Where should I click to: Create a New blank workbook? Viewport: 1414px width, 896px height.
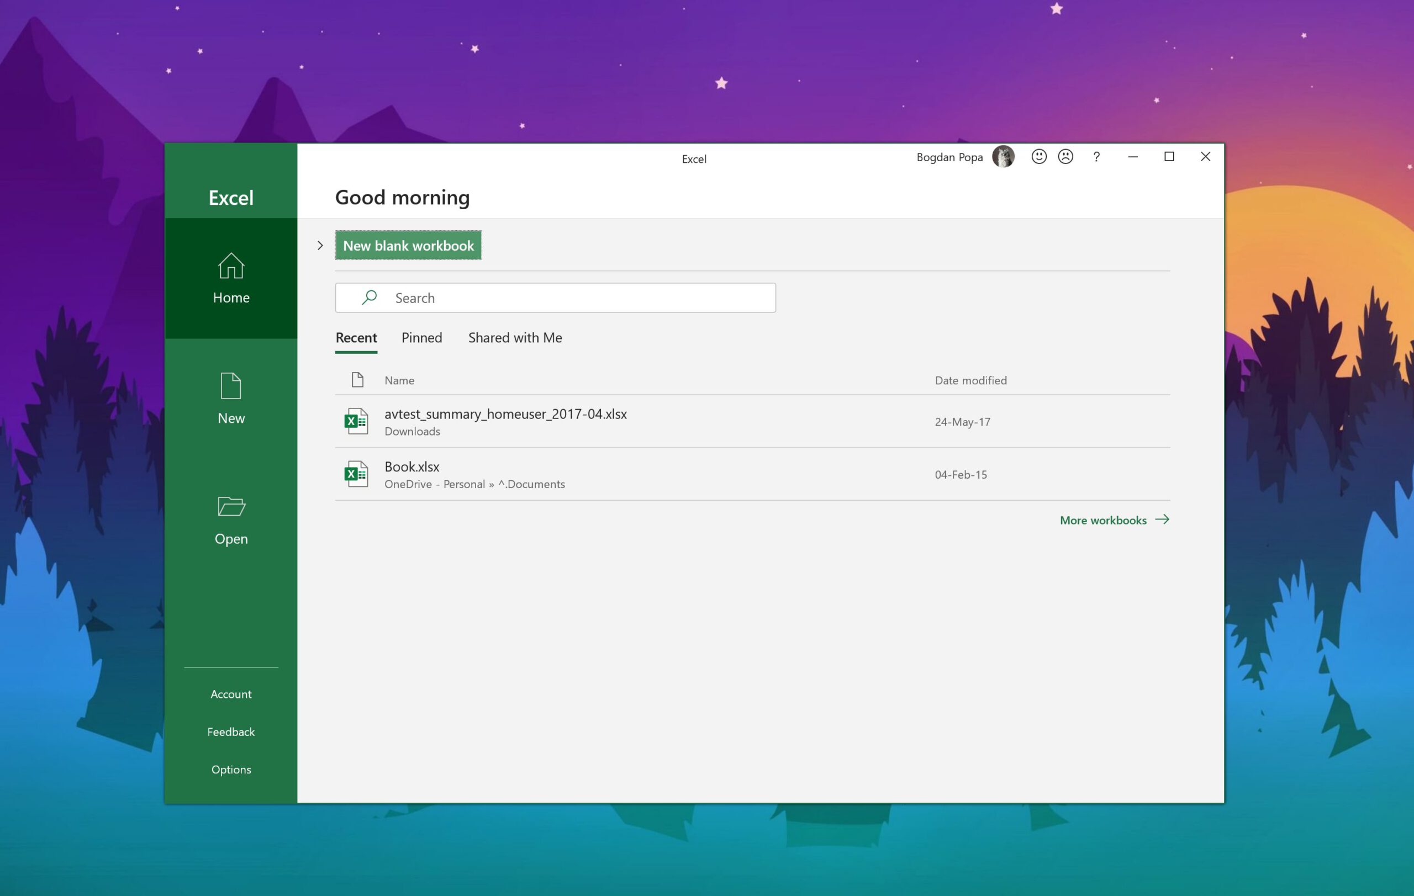click(408, 245)
